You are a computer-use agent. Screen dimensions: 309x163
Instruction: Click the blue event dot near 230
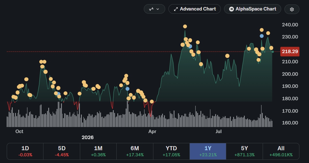point(261,36)
